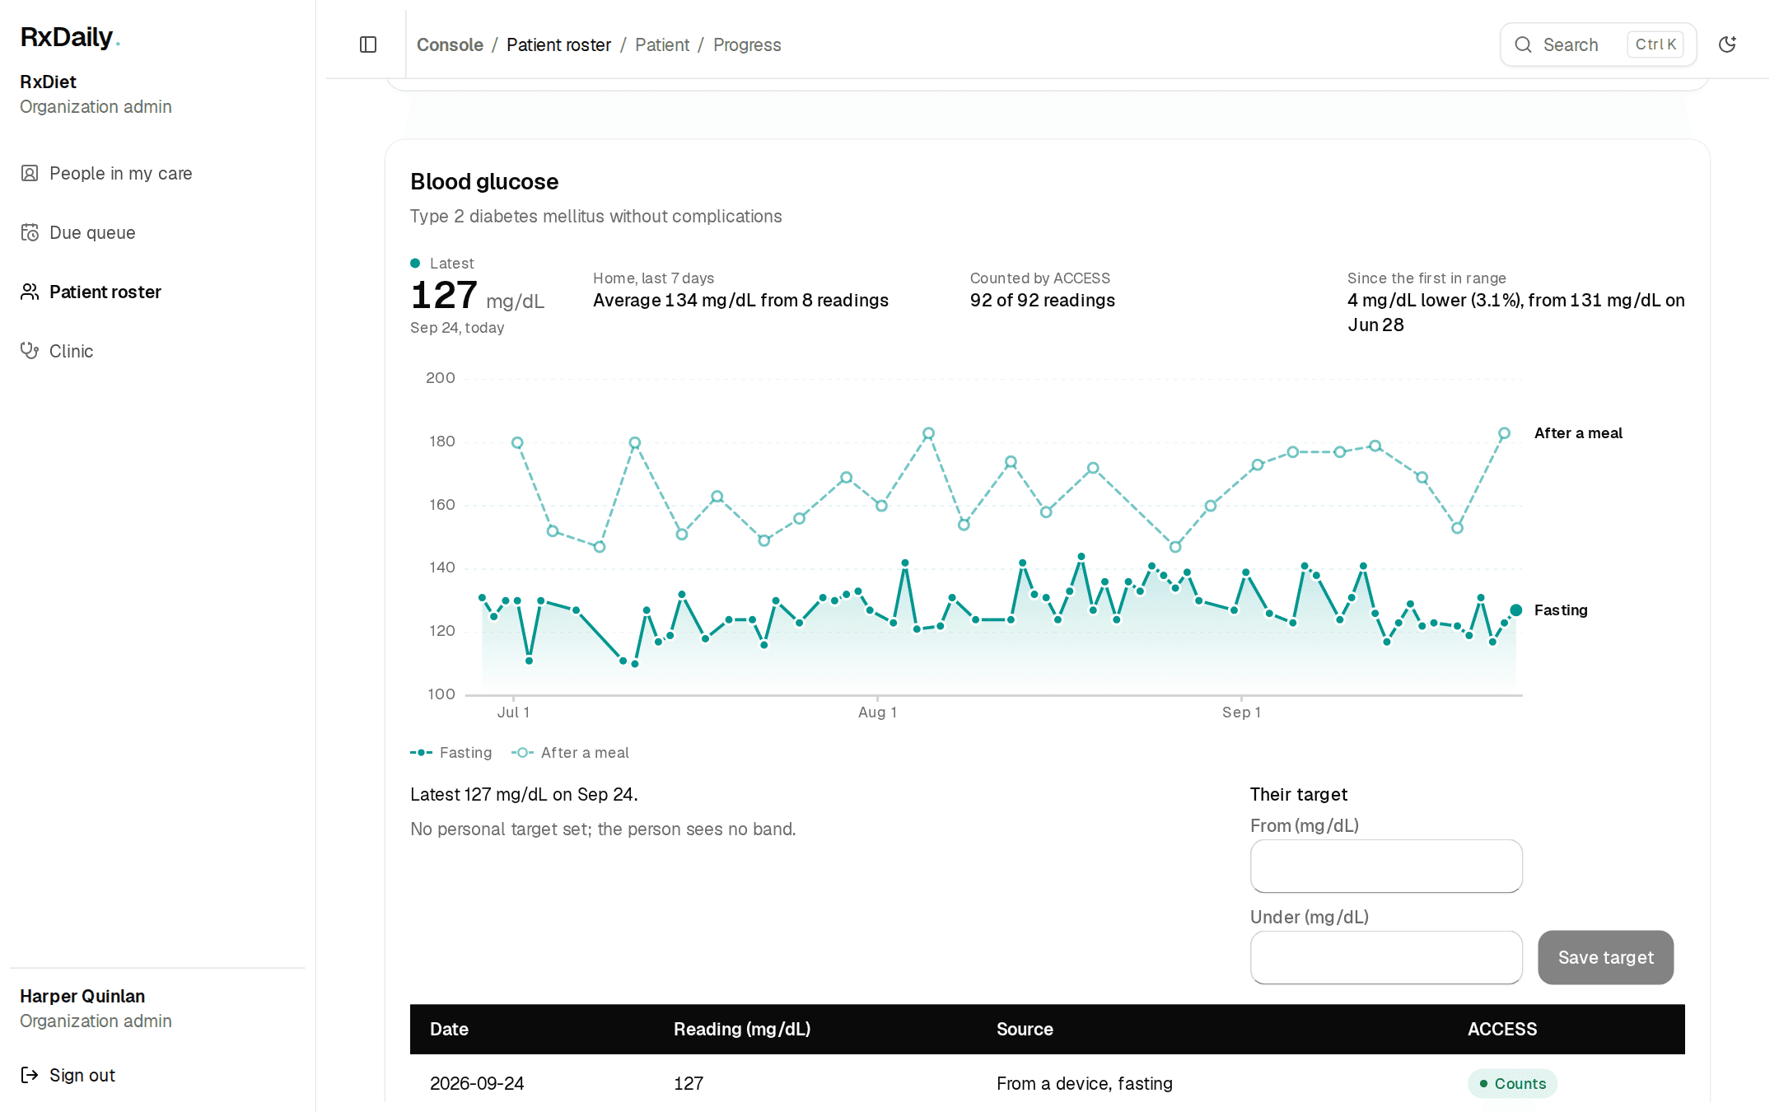Click the latest Fasting data point marker
Viewport: 1779px width, 1112px height.
click(1515, 610)
